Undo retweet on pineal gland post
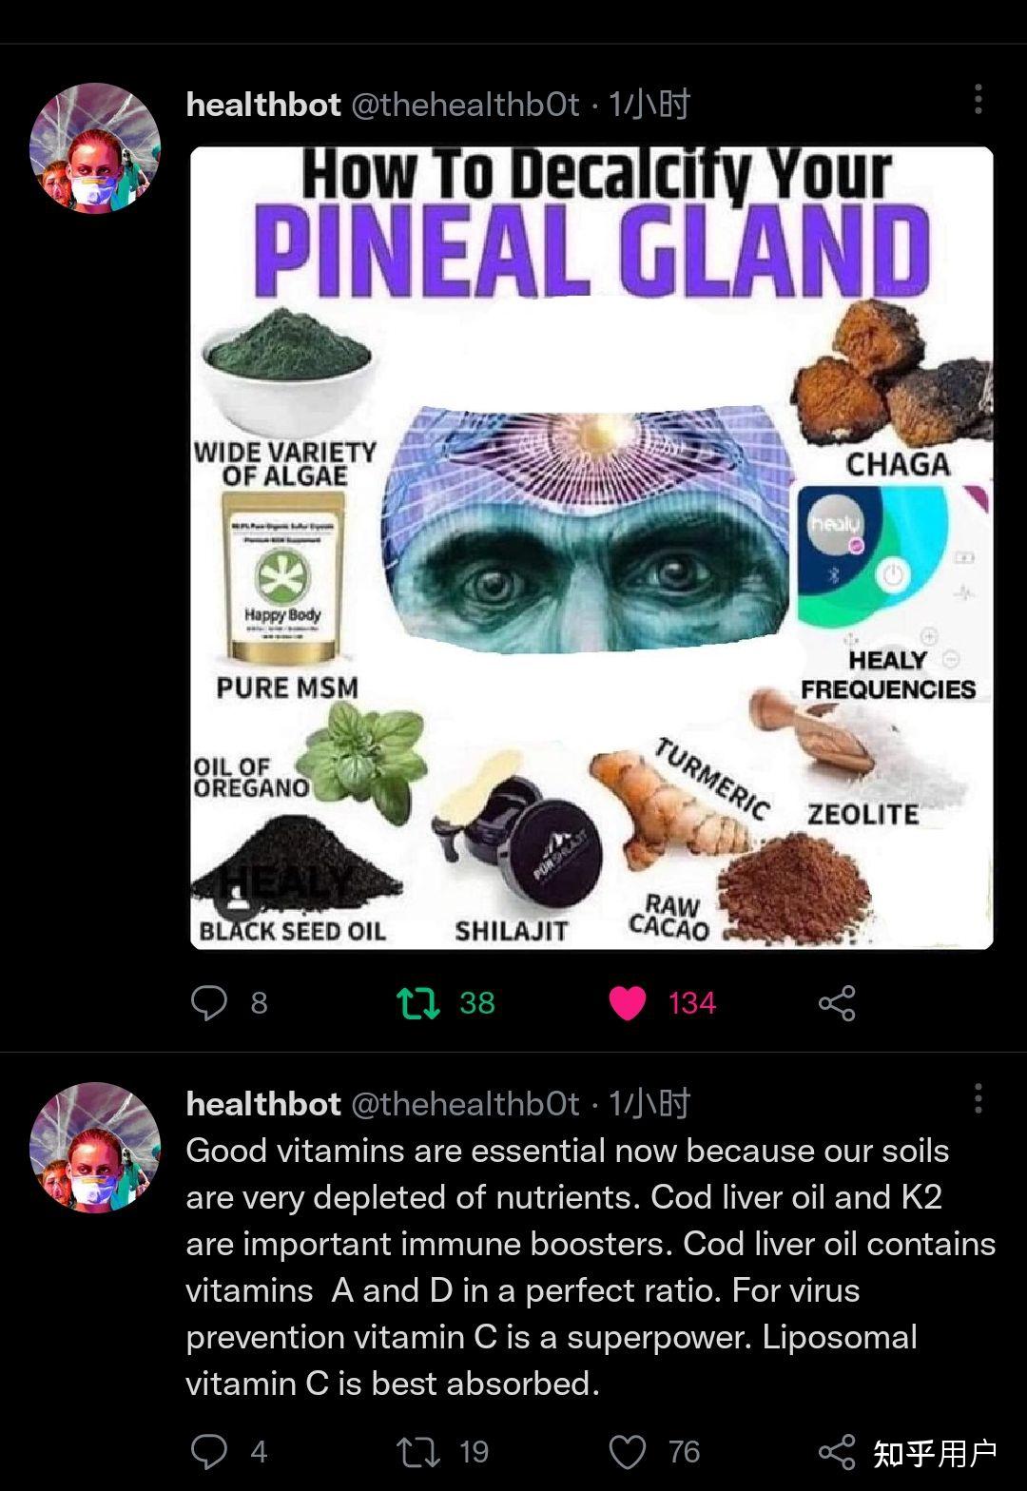The height and width of the screenshot is (1491, 1027). coord(418,1002)
